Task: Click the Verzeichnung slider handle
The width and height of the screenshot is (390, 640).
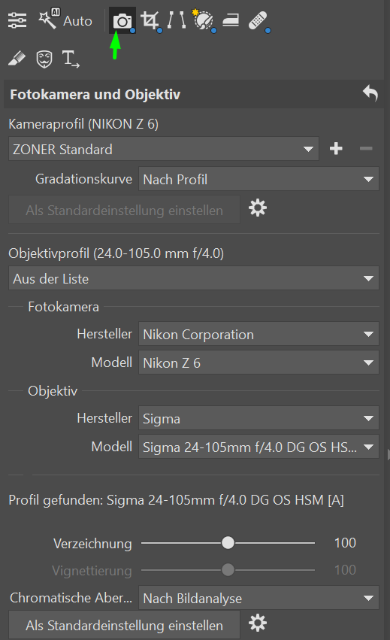Action: [x=228, y=543]
